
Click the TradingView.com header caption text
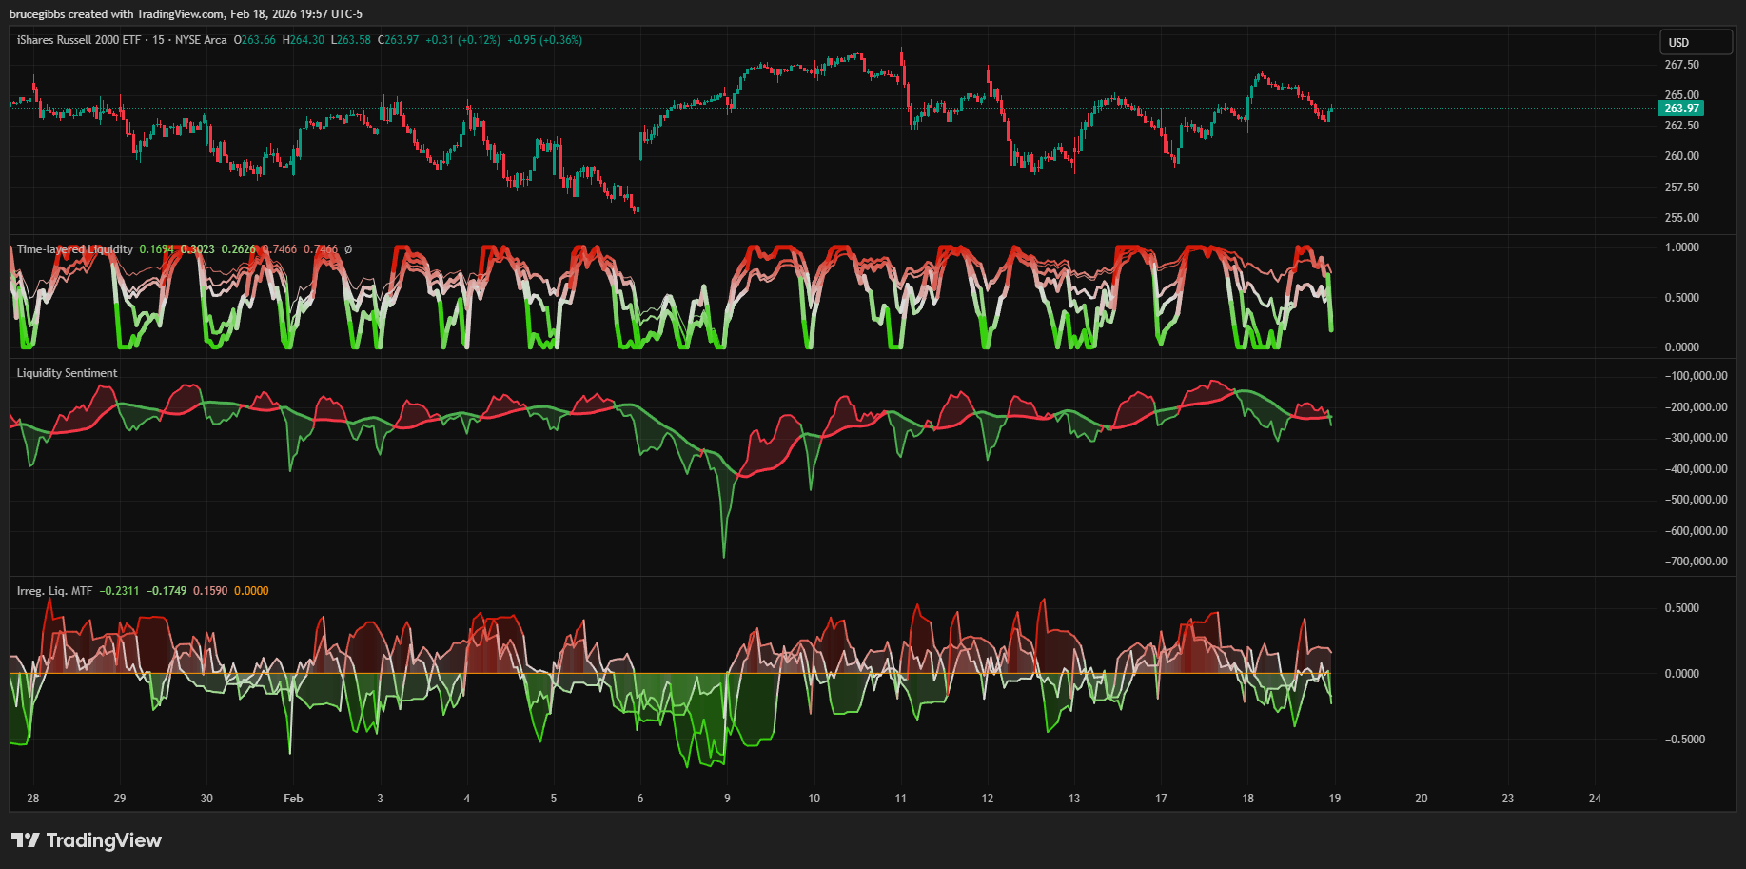click(186, 14)
